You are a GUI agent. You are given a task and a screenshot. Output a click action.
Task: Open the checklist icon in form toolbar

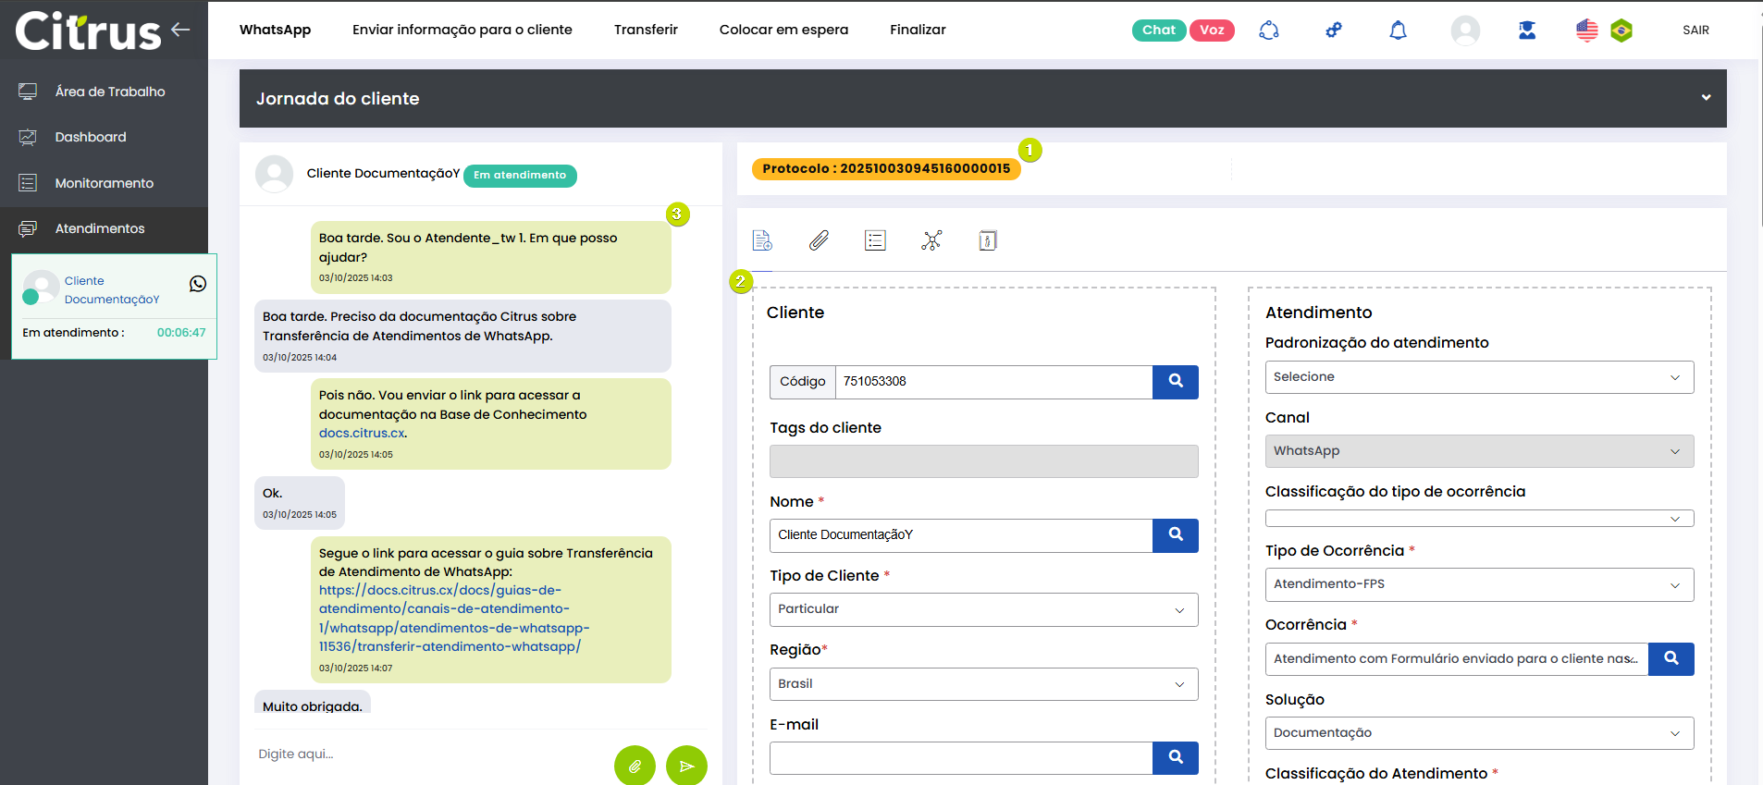pos(875,241)
